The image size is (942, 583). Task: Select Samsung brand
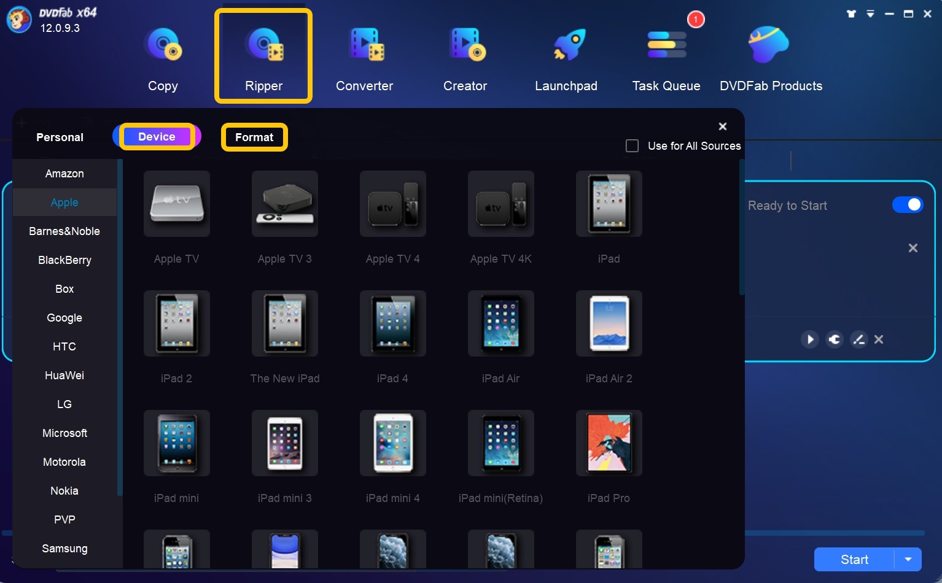(64, 549)
